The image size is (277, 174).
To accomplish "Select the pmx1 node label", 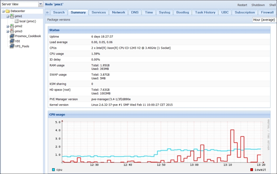I will click(x=19, y=16).
